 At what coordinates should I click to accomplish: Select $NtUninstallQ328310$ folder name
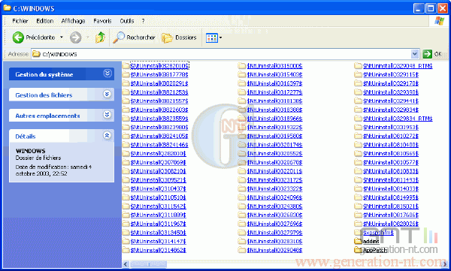click(x=274, y=241)
